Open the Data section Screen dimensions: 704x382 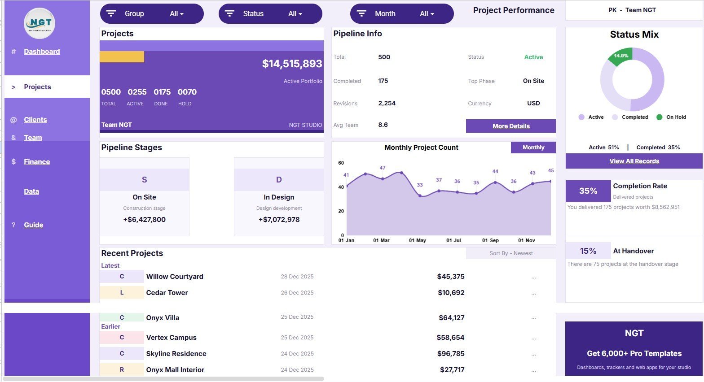pyautogui.click(x=31, y=191)
